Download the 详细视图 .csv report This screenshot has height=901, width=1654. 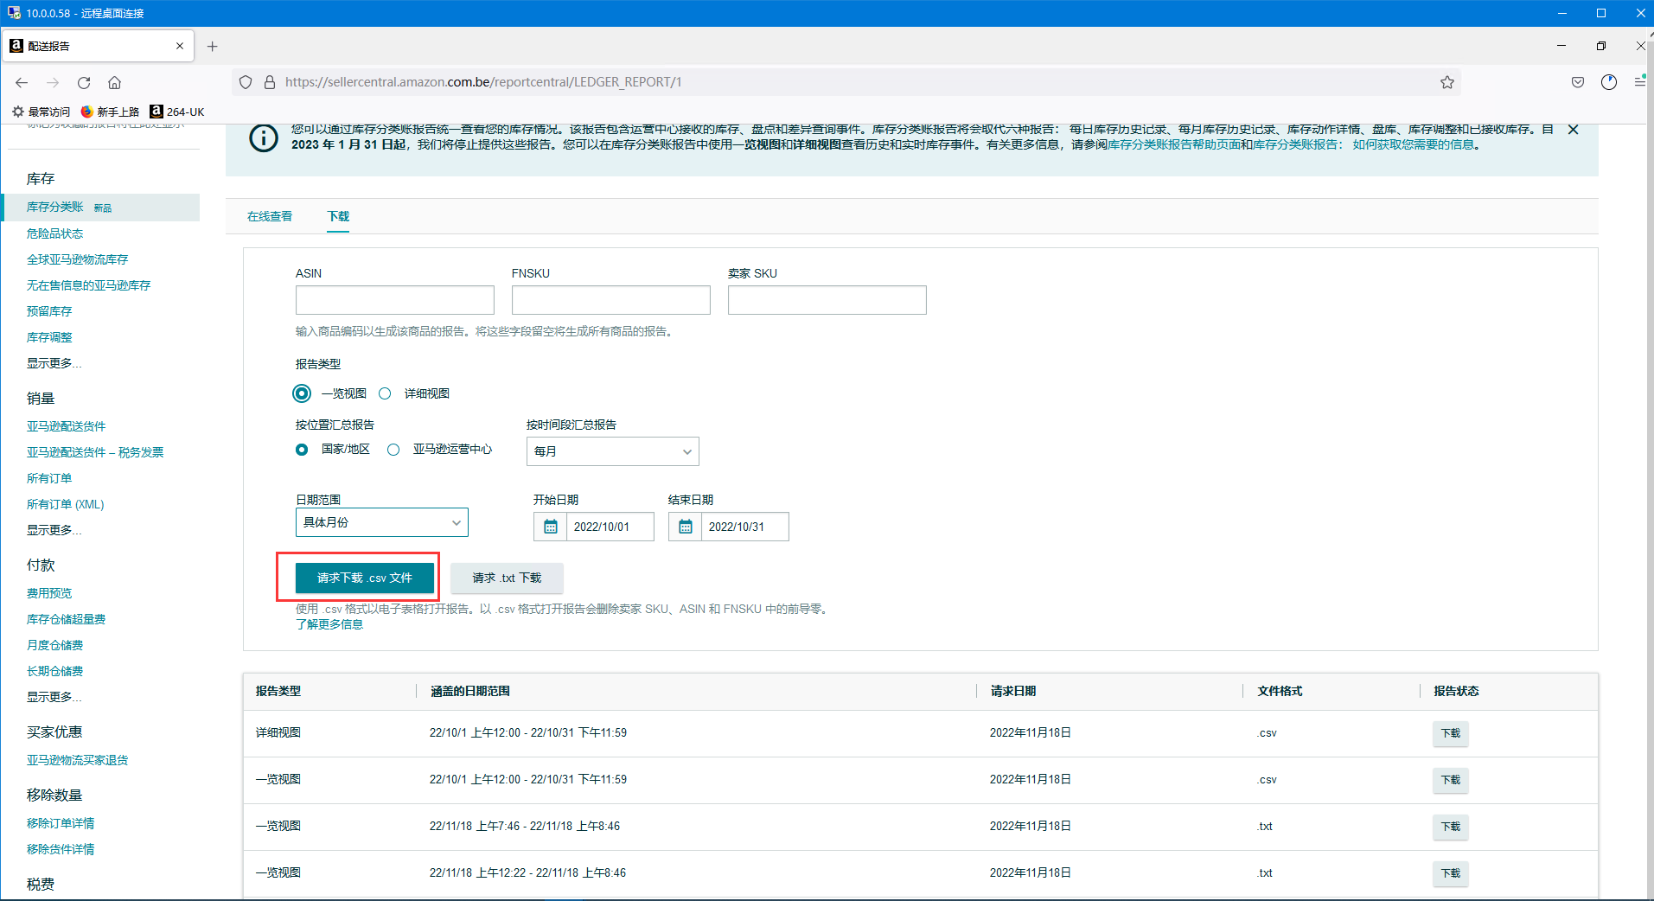coord(1451,733)
